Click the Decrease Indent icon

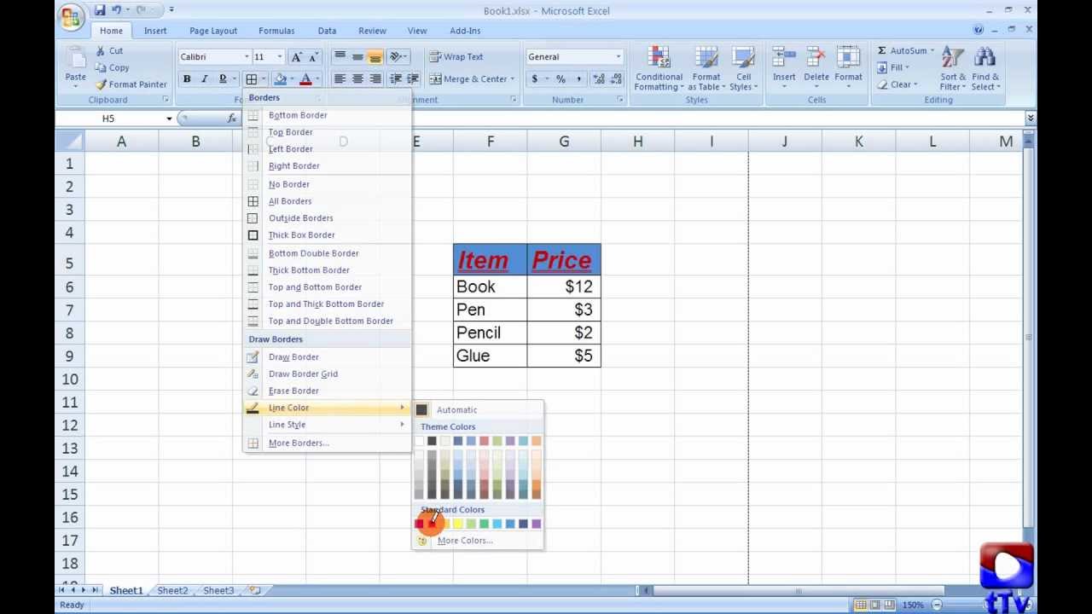[396, 79]
